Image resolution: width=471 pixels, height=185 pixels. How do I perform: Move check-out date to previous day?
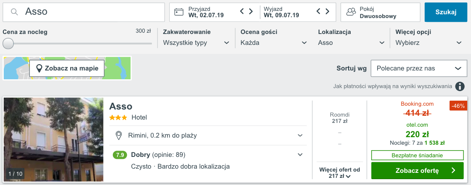319,11
